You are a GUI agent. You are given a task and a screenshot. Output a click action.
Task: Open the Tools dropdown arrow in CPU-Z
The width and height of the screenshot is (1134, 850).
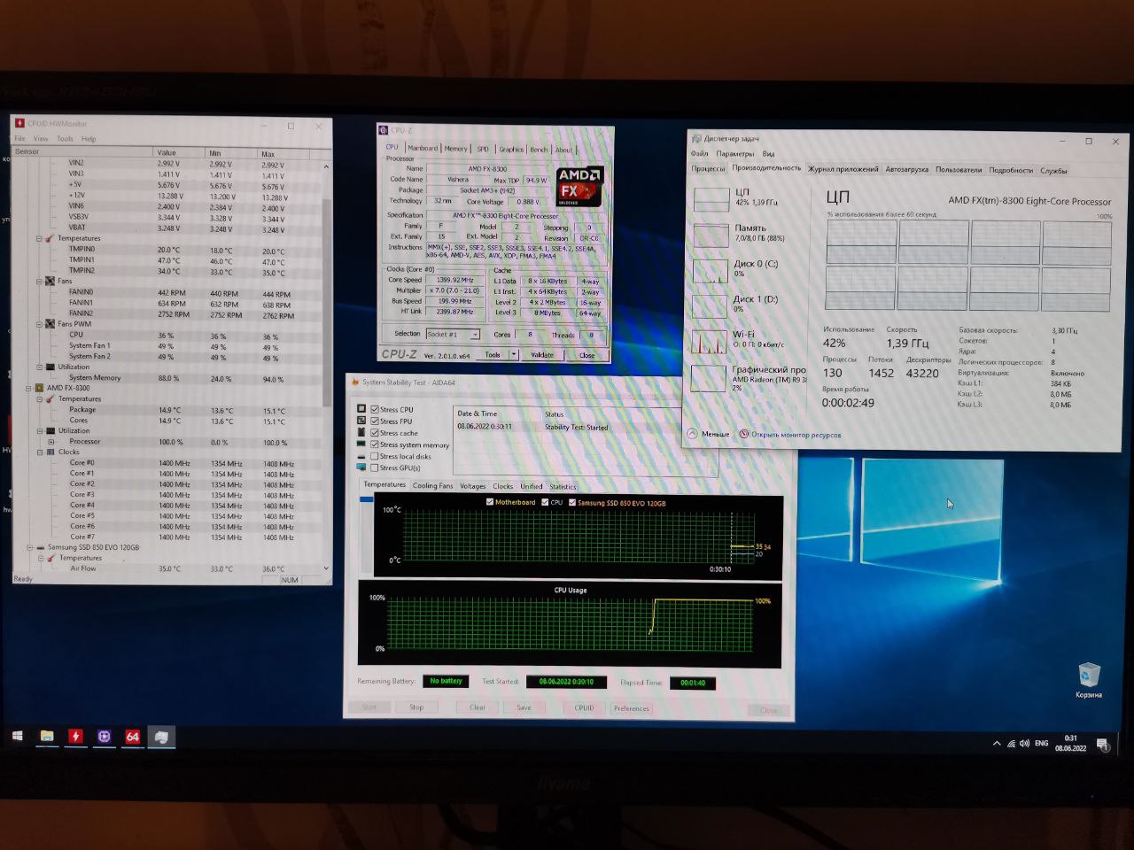click(513, 354)
